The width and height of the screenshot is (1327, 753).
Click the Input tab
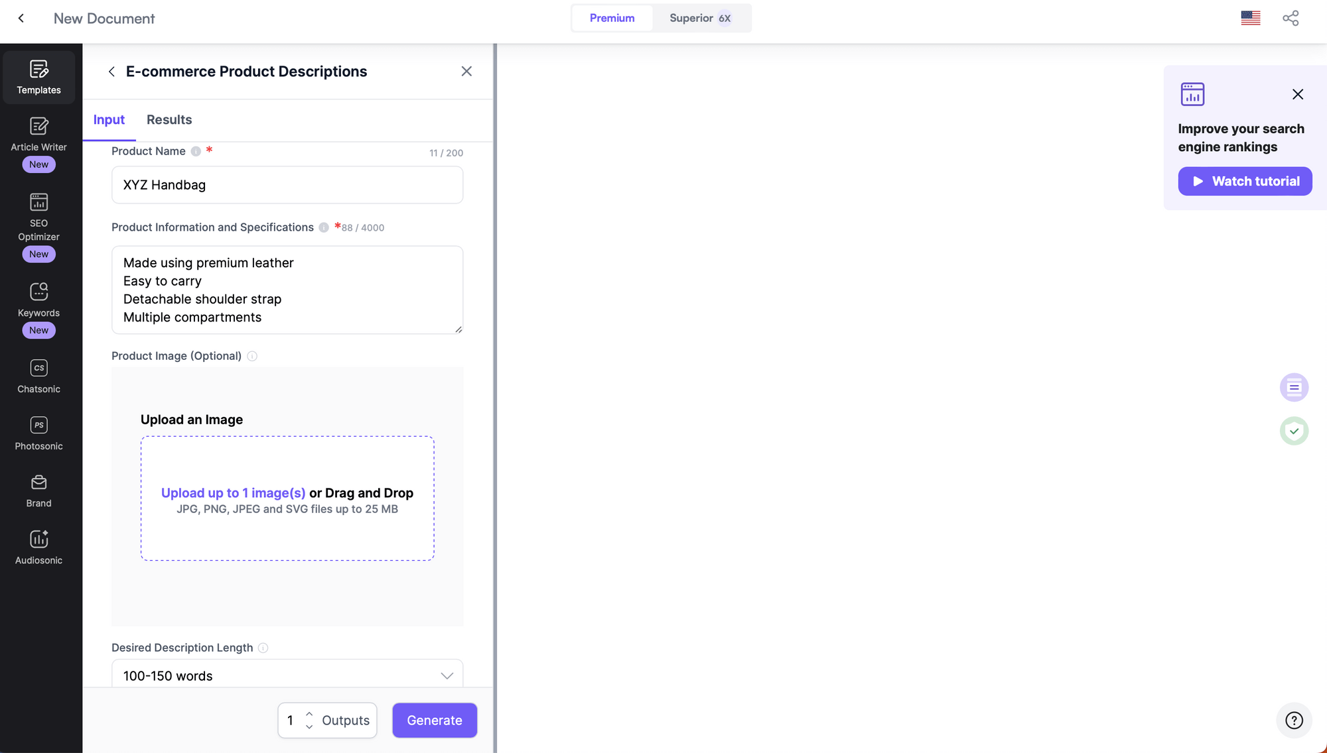[109, 119]
